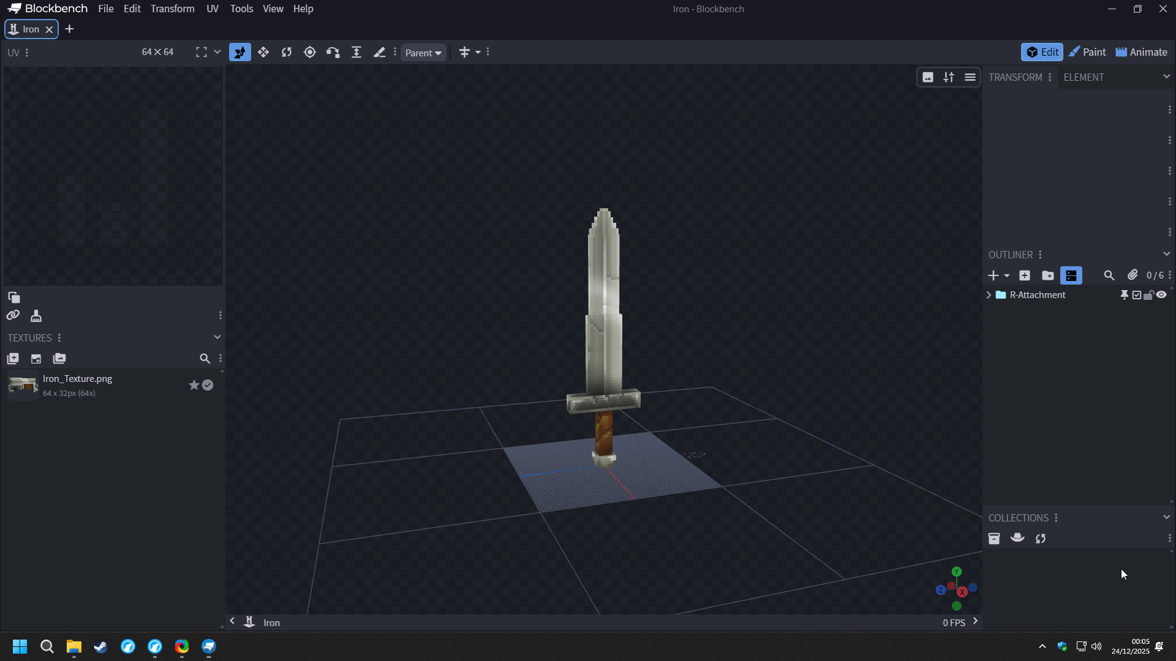Select the Vertex Snap tool
The height and width of the screenshot is (661, 1176).
(x=333, y=52)
